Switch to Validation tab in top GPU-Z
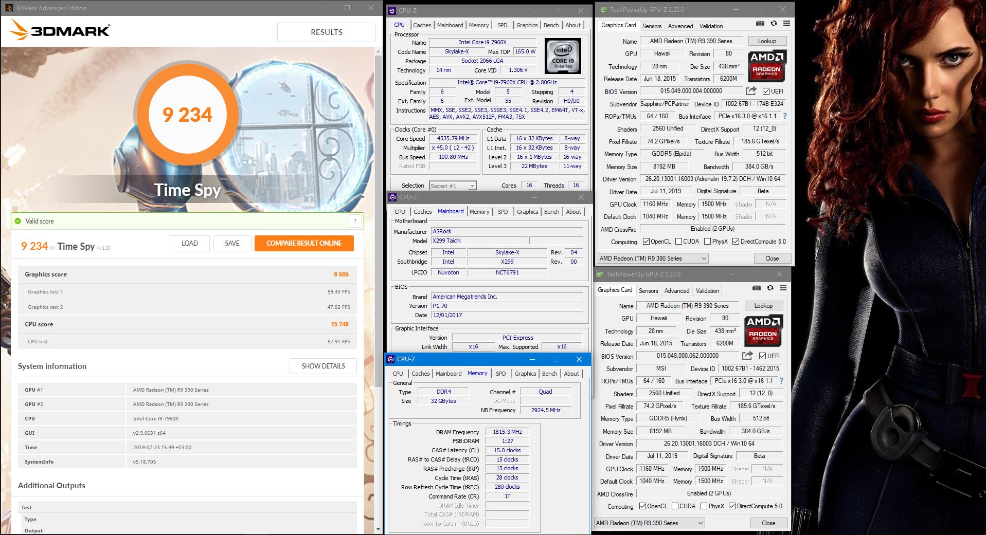This screenshot has height=535, width=986. [711, 26]
